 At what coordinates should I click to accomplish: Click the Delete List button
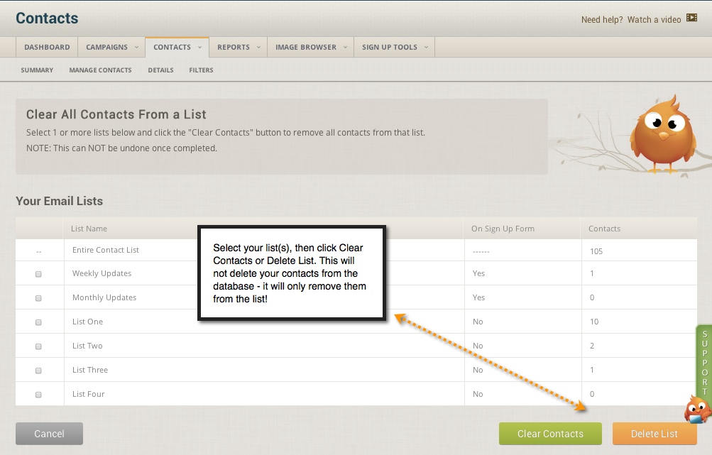coord(654,434)
